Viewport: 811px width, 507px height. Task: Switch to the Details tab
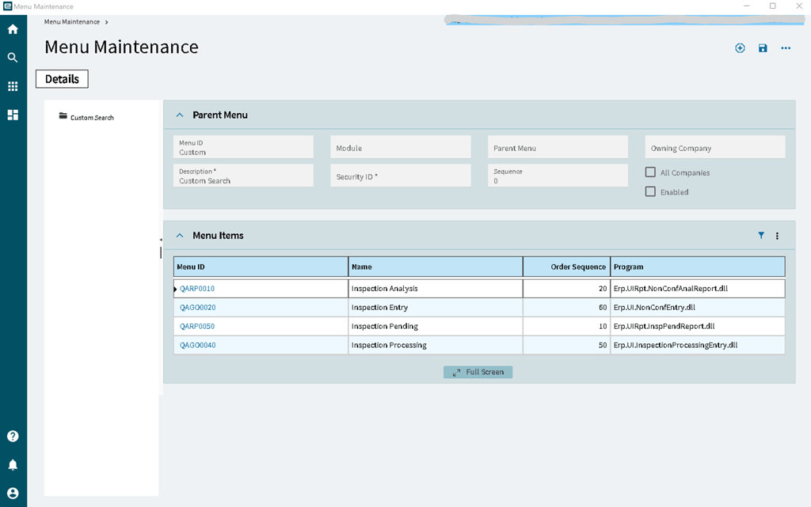61,78
